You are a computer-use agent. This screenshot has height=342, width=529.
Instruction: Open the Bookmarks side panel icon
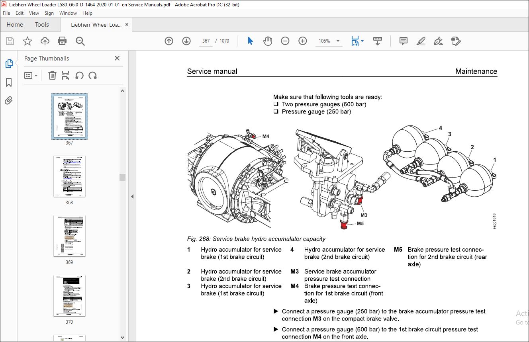(9, 82)
